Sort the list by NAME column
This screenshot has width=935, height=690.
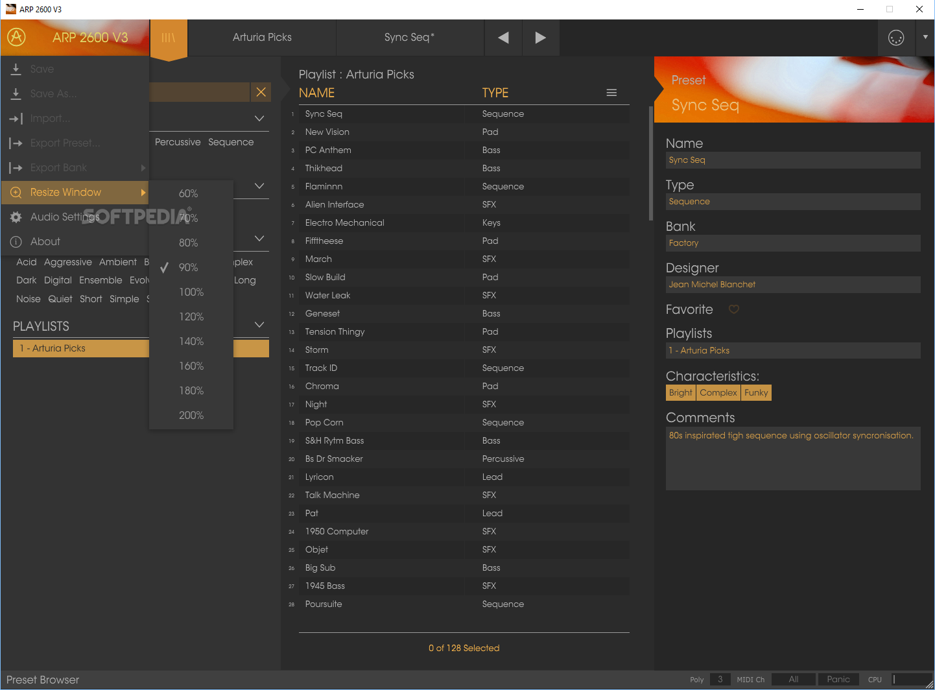tap(317, 93)
